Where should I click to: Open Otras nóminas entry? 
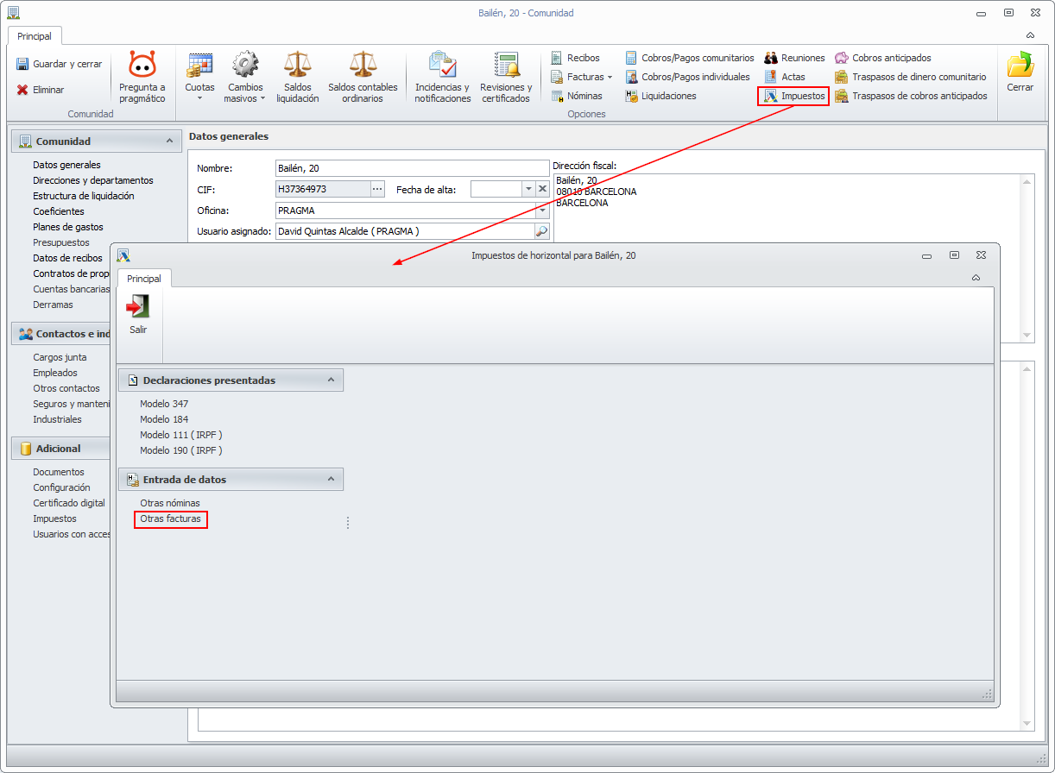pyautogui.click(x=170, y=503)
